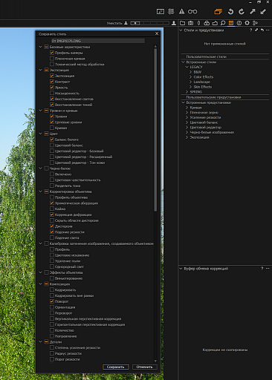Open the Metadata info tool tab
Screen dimensions: 272x380
click(x=239, y=23)
